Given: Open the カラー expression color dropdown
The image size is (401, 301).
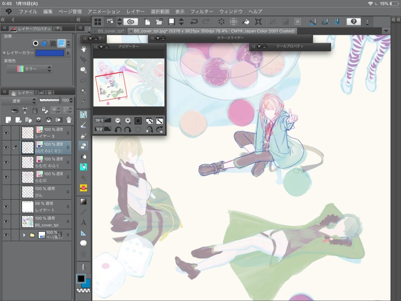Looking at the screenshot, I should click(34, 69).
